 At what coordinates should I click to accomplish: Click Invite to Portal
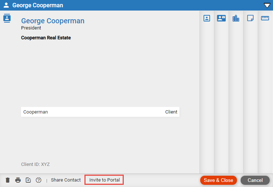(104, 180)
